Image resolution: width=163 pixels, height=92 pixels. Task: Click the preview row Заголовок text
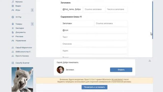(x=70, y=70)
